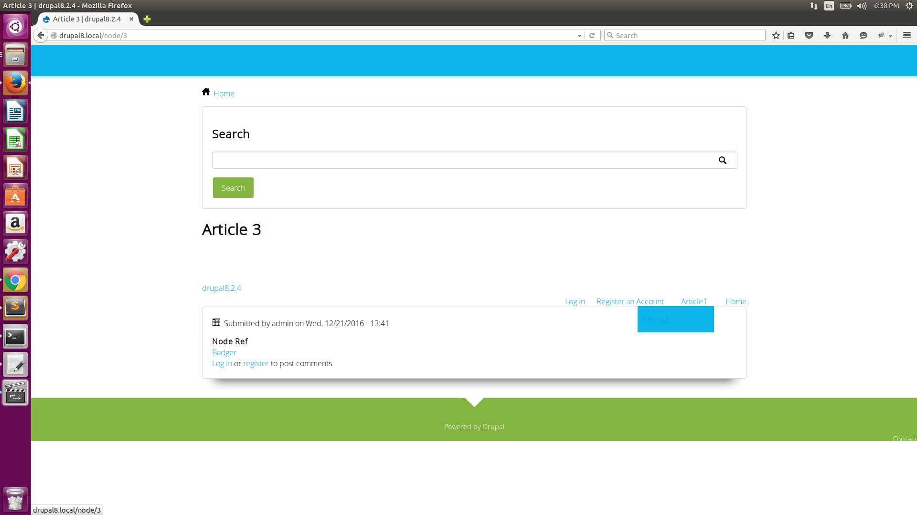This screenshot has width=917, height=515.
Task: Click the bookmark star icon
Action: (776, 35)
